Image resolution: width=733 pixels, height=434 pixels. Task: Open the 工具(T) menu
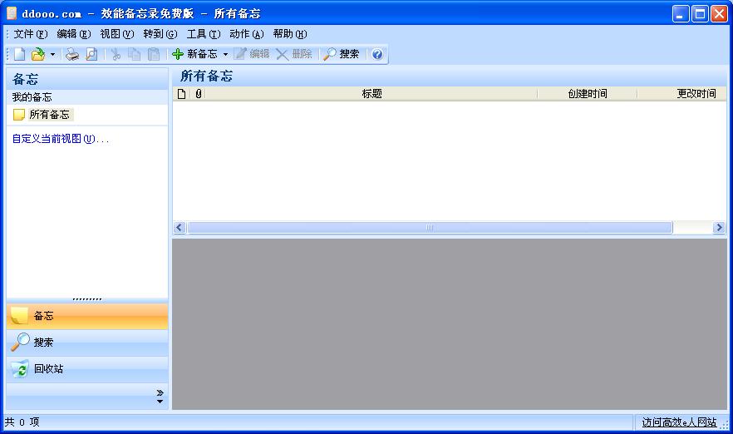(204, 33)
